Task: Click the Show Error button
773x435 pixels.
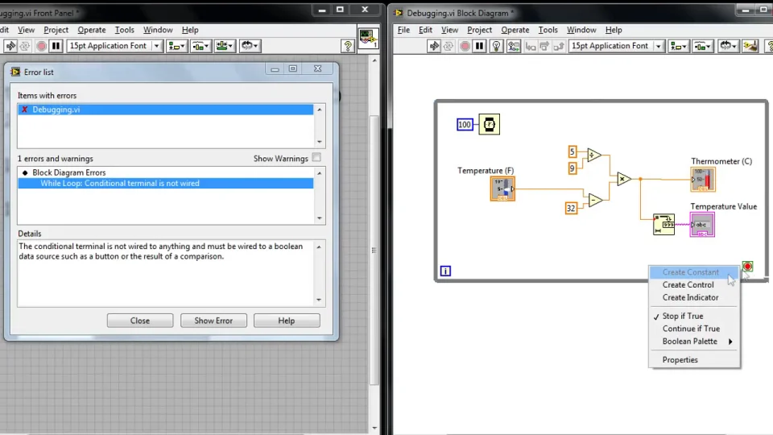Action: click(x=213, y=321)
